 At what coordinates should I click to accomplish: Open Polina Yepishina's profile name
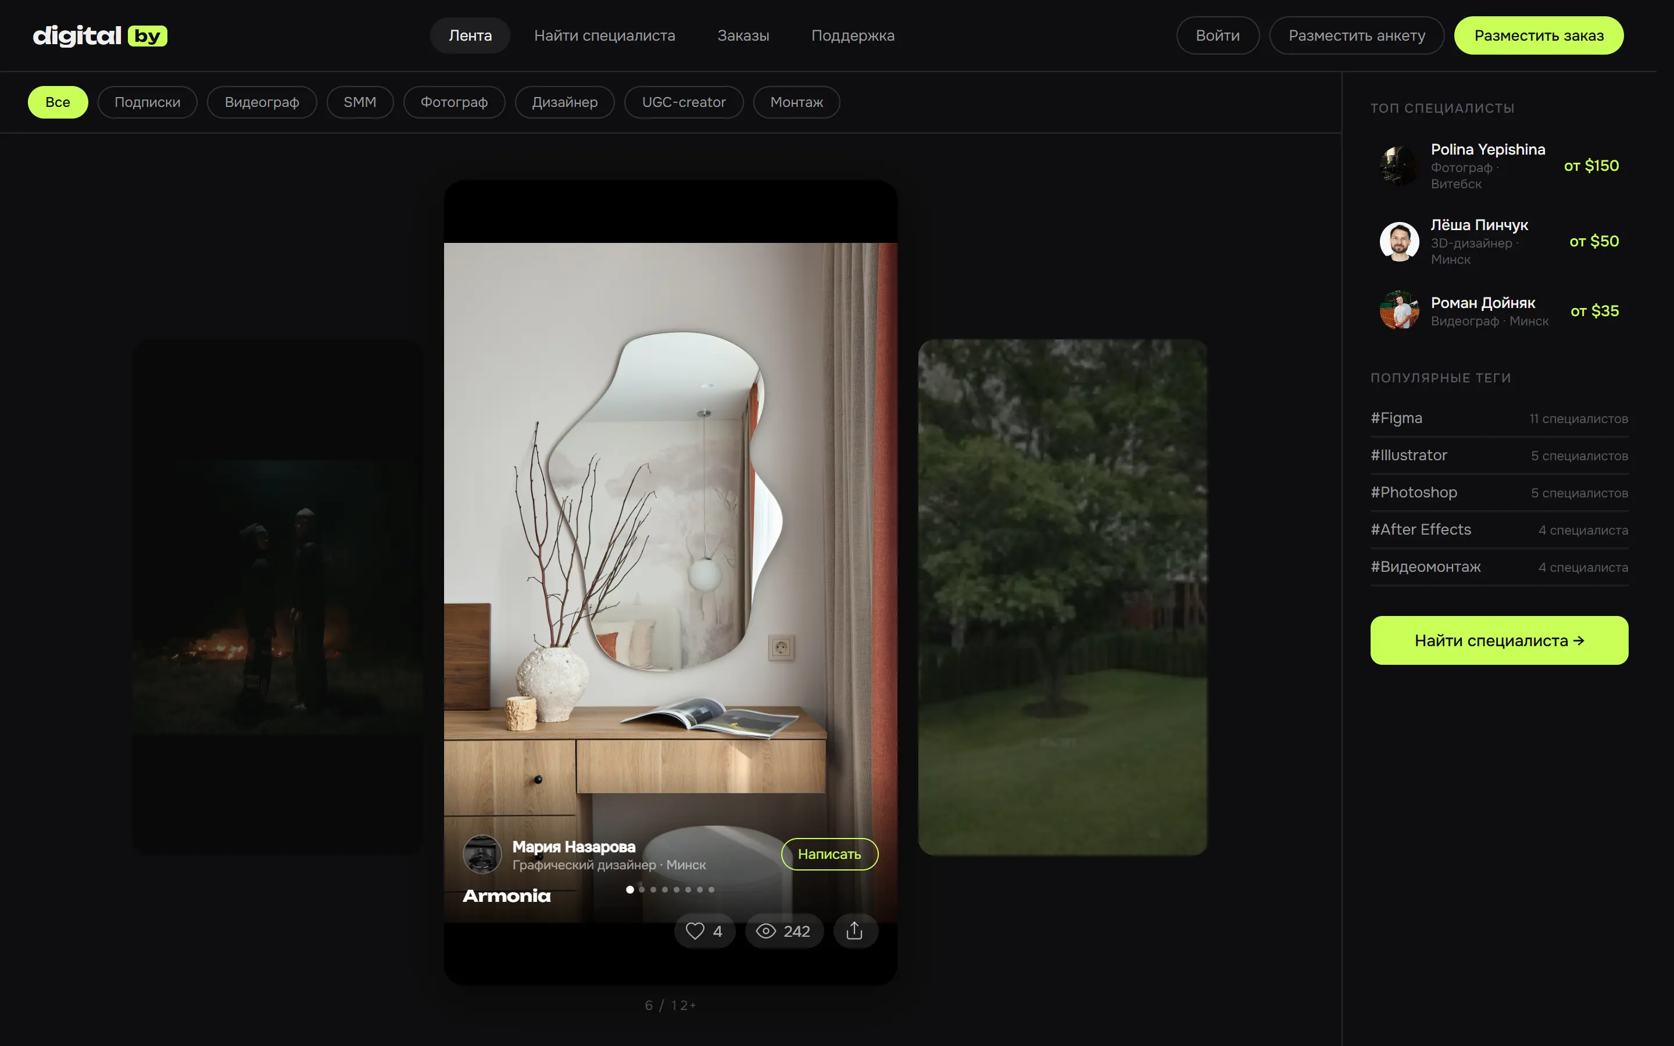pos(1488,149)
